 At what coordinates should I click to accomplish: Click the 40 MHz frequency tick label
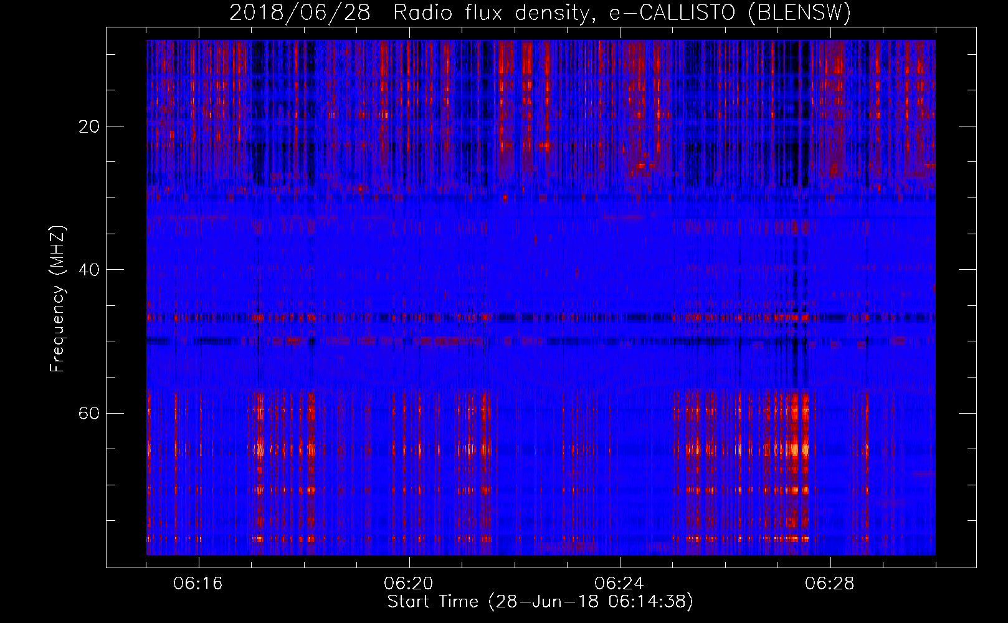[88, 270]
